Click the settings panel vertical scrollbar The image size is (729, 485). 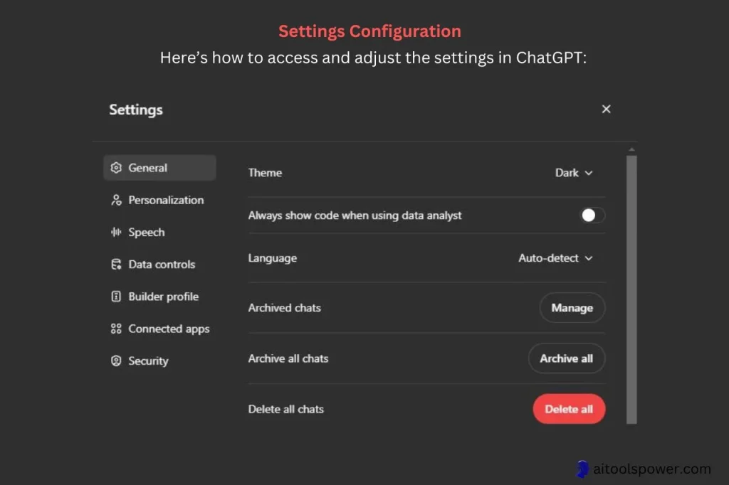click(631, 284)
